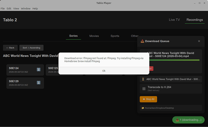Viewport: 208px width, 127px height.
Task: Click the Download Queue panel title
Action: (157, 41)
